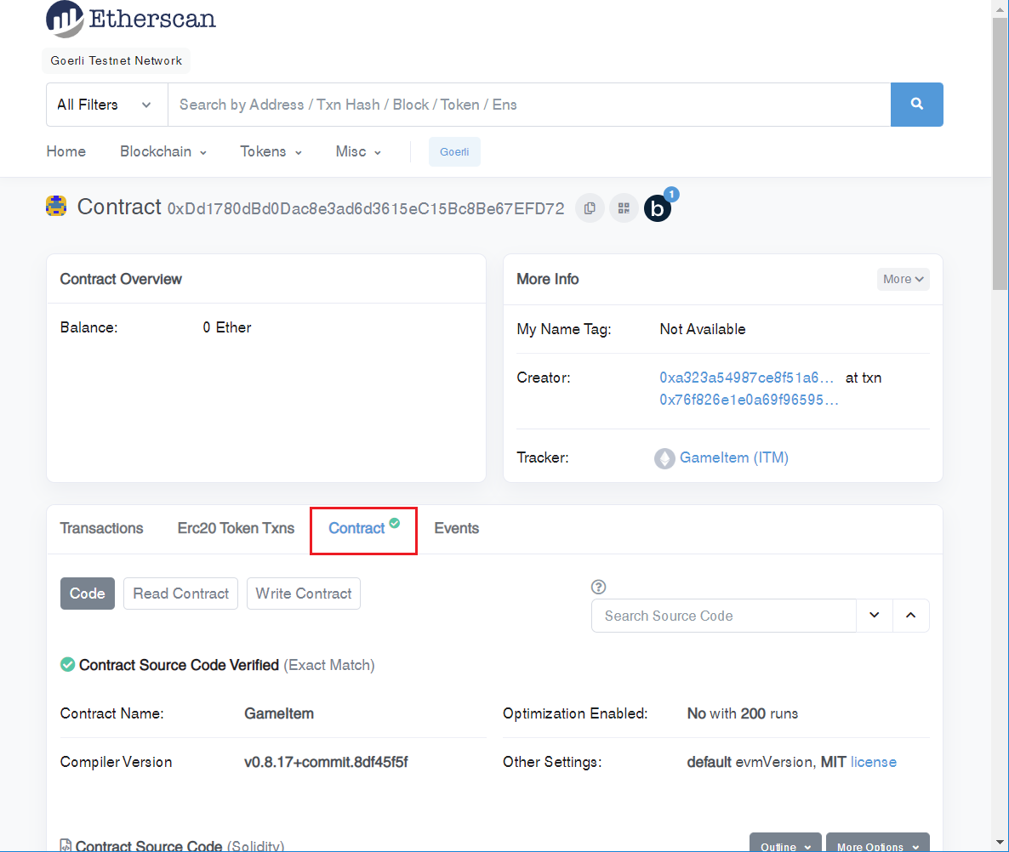Jump to the previous search match arrow
This screenshot has width=1009, height=852.
tap(910, 616)
